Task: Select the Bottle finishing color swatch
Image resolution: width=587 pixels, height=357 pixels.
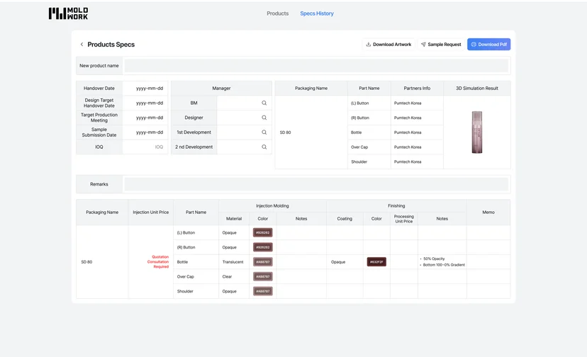Action: [x=376, y=262]
